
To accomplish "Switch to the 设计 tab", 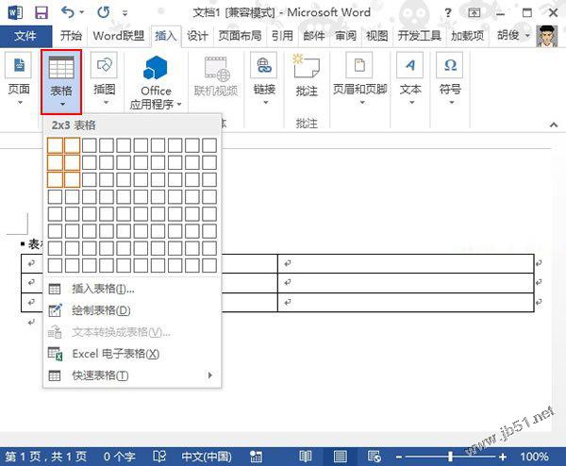I will click(197, 36).
